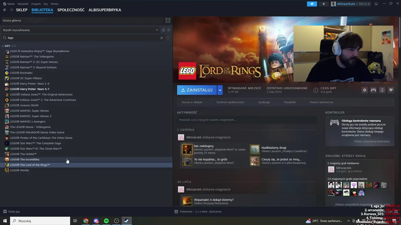
Task: Open the Gry menu
Action: 46,4
